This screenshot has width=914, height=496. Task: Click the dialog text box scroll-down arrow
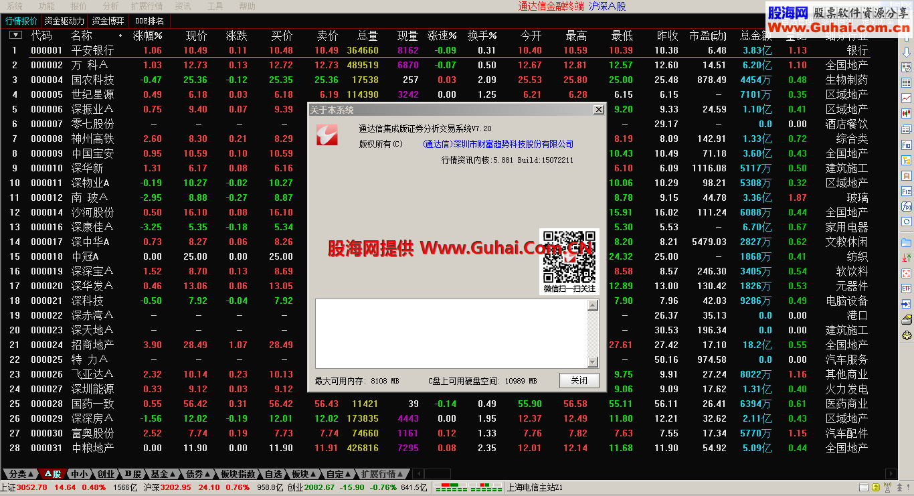pos(593,362)
